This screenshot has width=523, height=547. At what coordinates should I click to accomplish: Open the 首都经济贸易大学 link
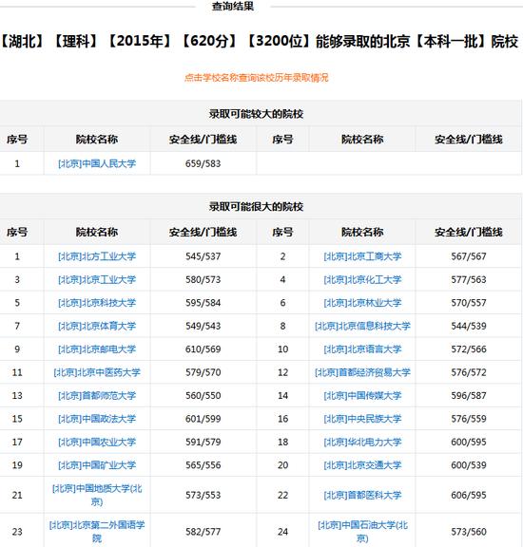click(362, 372)
